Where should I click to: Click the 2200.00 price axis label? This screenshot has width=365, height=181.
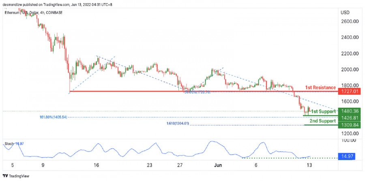[x=350, y=53]
